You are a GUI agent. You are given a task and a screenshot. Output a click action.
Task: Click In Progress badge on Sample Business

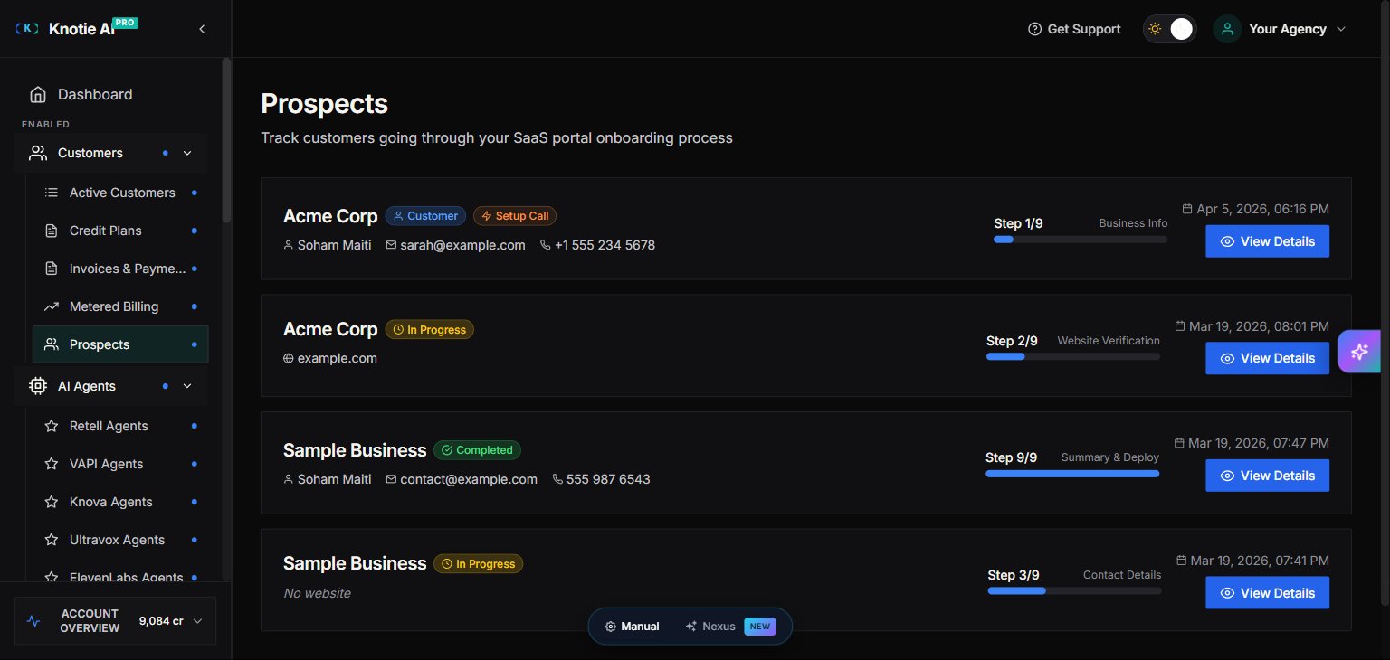[x=478, y=564]
